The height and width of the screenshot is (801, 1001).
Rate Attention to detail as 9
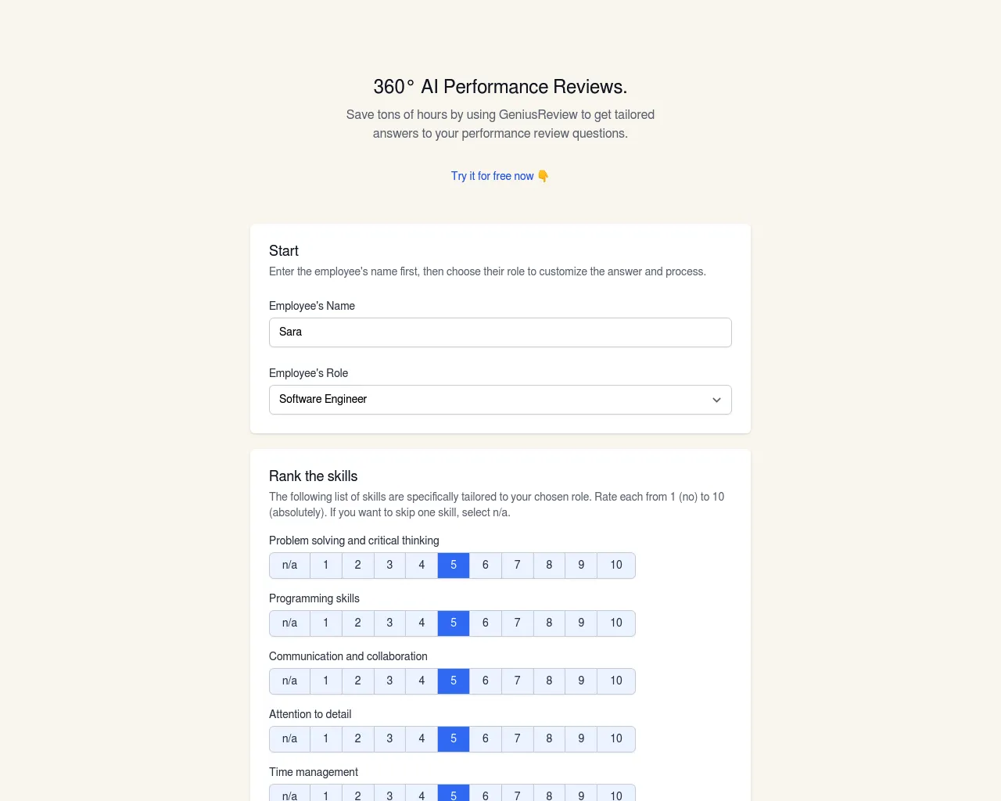(x=581, y=739)
